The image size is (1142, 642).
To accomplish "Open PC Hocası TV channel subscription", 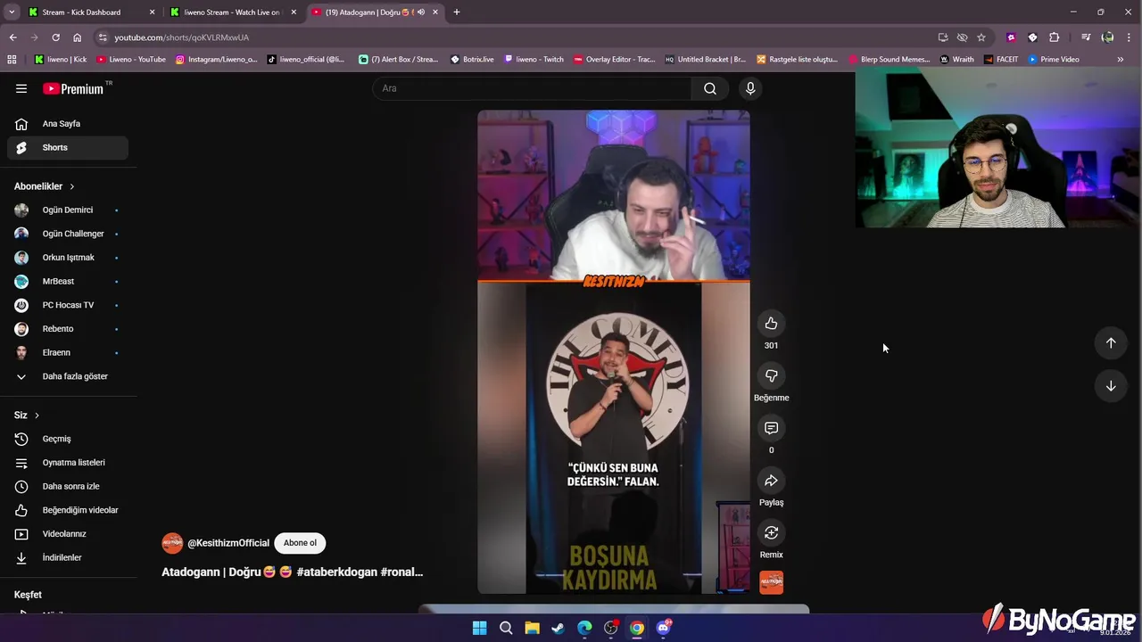I will coord(68,305).
